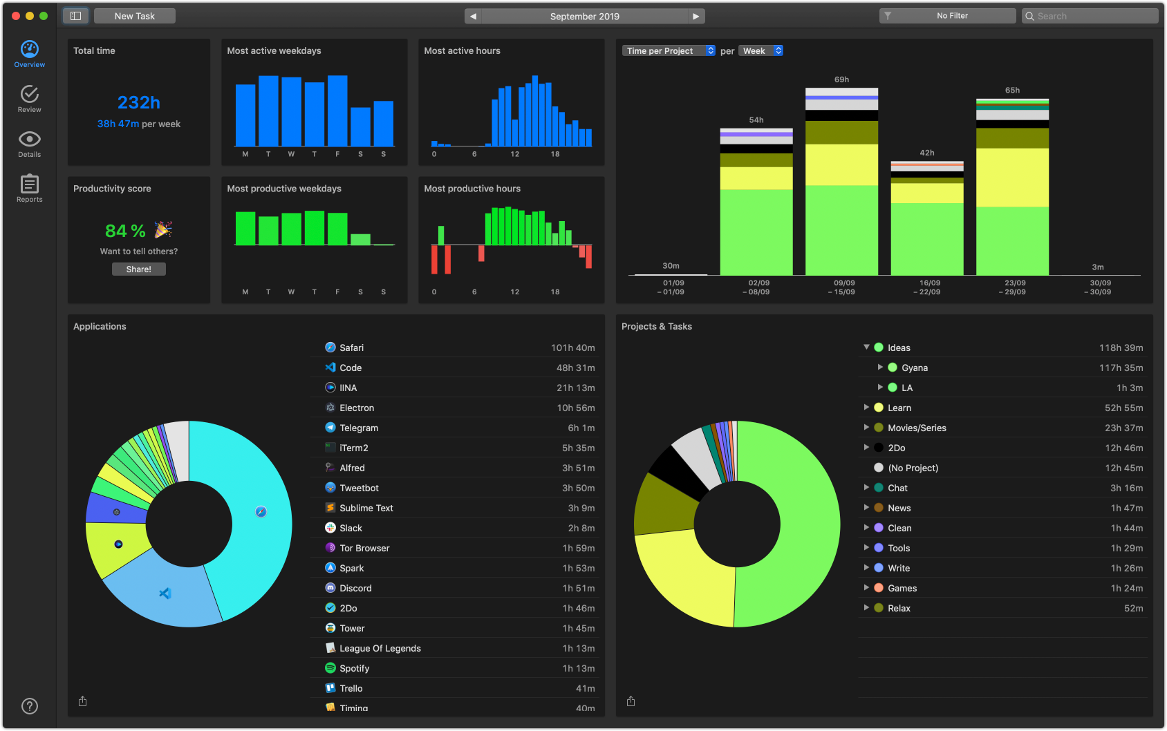Click the Telegram app icon in list

pyautogui.click(x=330, y=428)
